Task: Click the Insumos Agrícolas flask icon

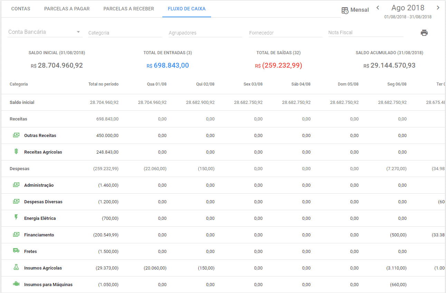Action: point(16,267)
